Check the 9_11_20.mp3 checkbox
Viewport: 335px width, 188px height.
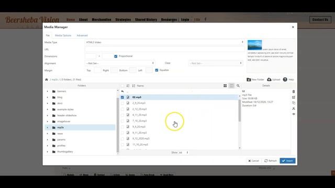point(122,133)
